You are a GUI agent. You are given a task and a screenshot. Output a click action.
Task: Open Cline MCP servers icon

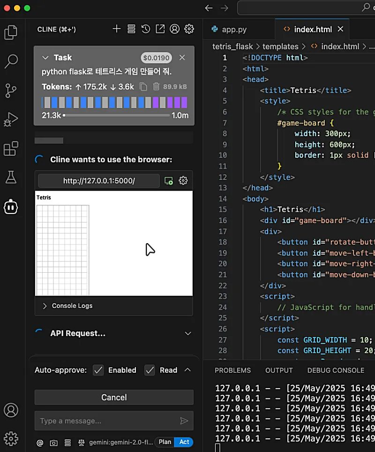131,29
